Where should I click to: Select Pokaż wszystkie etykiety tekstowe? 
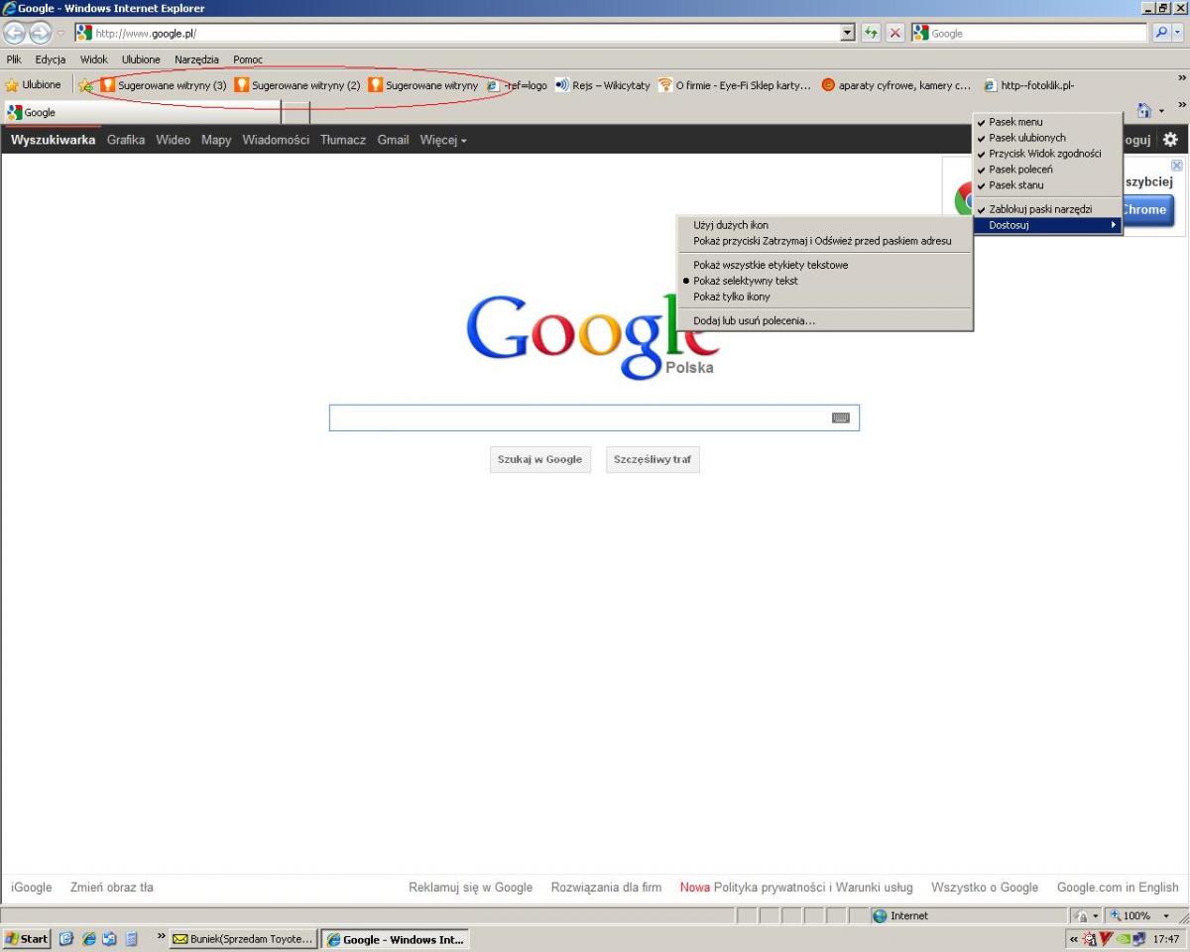click(x=824, y=265)
